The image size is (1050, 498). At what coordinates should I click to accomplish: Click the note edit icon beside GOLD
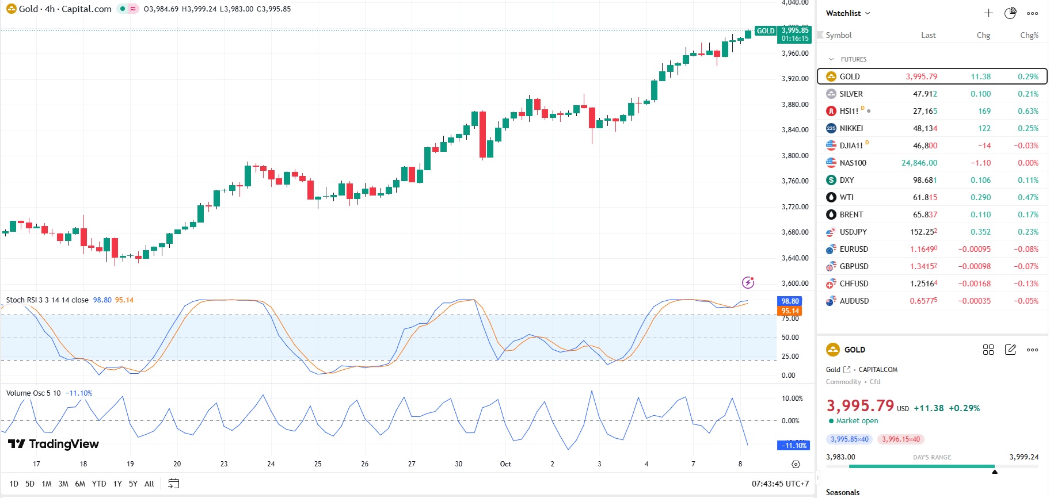tap(1010, 350)
